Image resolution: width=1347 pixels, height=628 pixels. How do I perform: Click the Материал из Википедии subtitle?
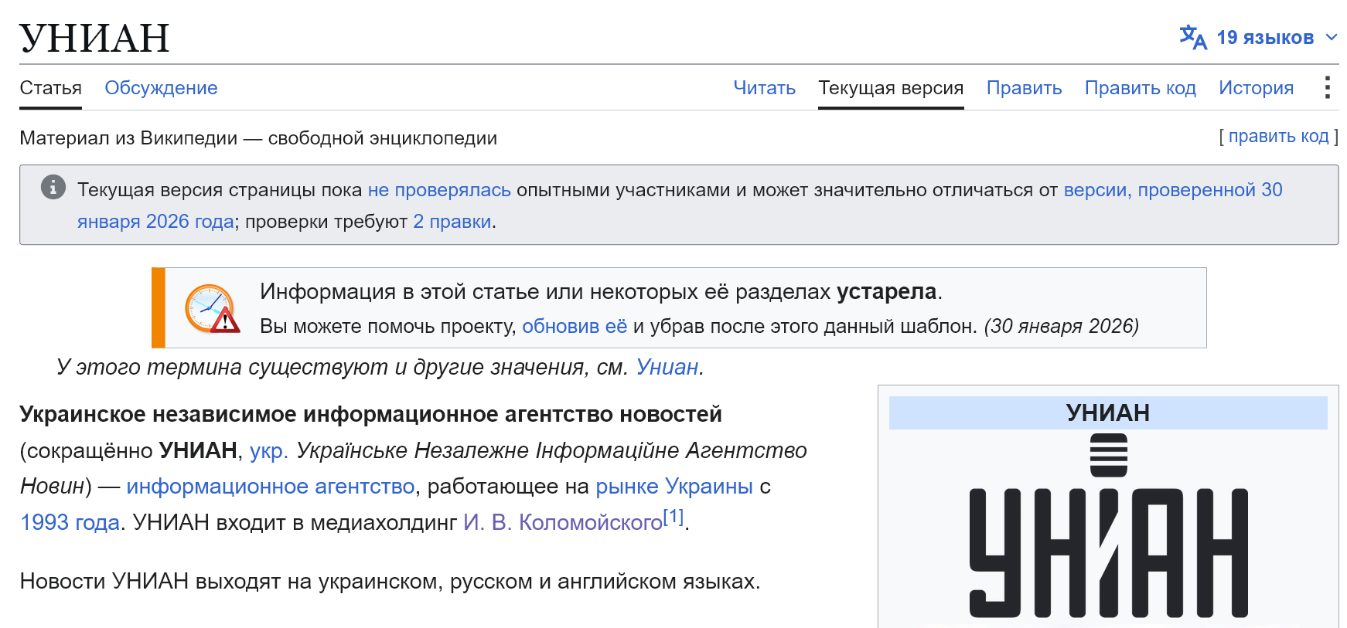258,138
